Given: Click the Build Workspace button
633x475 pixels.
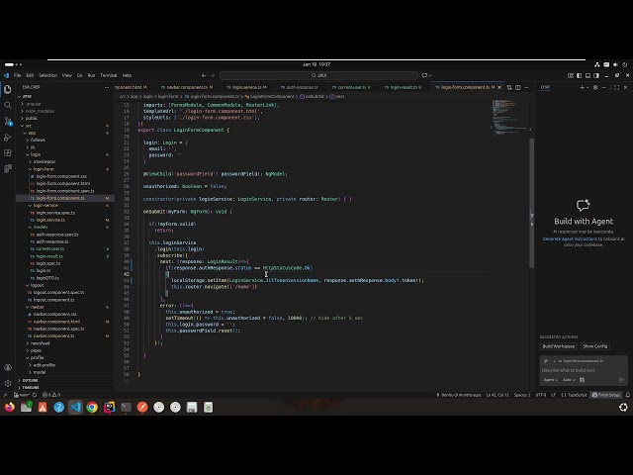Looking at the screenshot, I should [558, 346].
